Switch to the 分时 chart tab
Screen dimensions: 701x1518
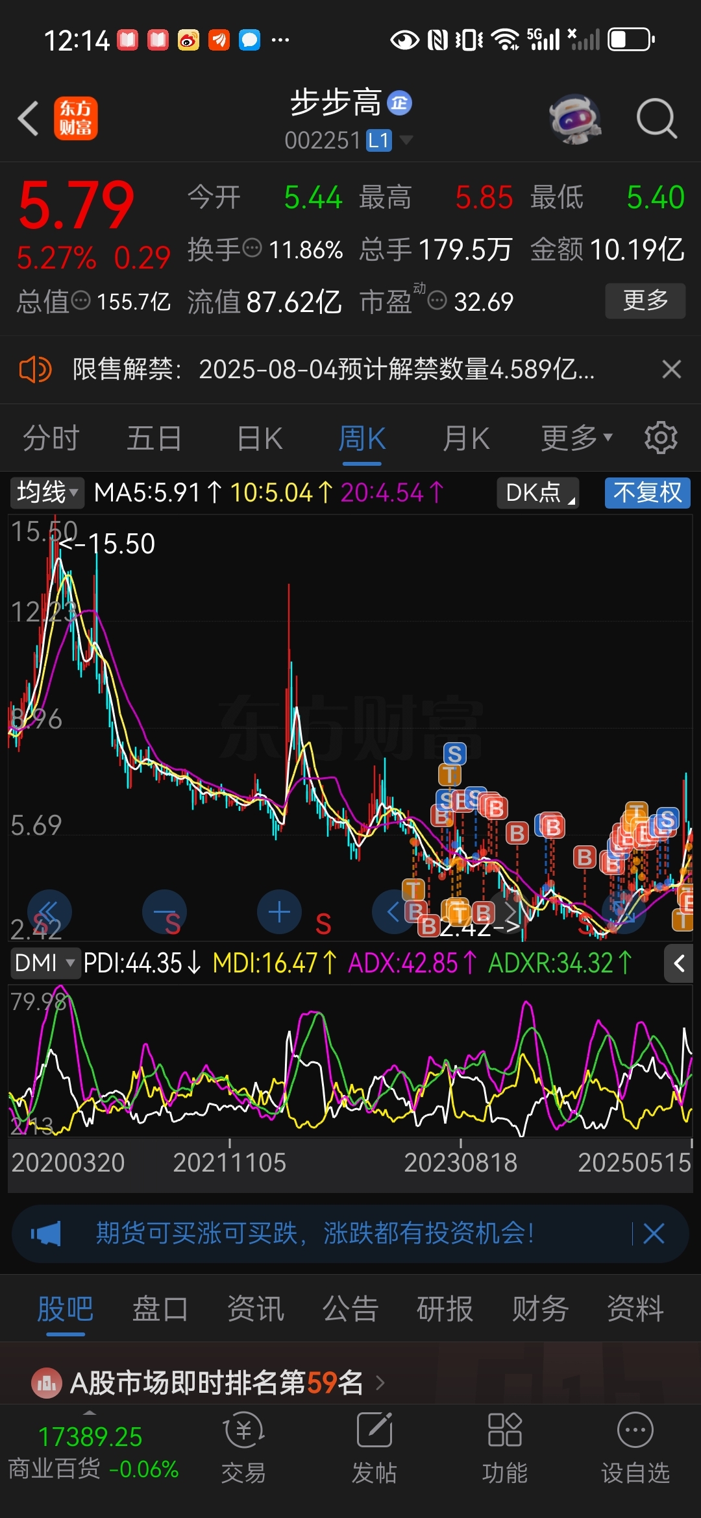point(51,439)
